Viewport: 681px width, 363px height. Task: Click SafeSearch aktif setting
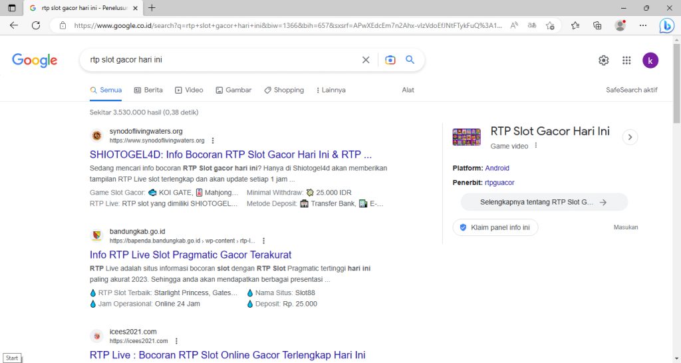(x=632, y=90)
